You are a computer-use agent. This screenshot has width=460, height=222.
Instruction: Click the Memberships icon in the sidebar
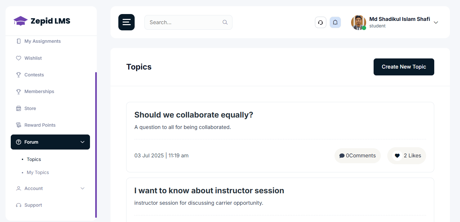19,91
